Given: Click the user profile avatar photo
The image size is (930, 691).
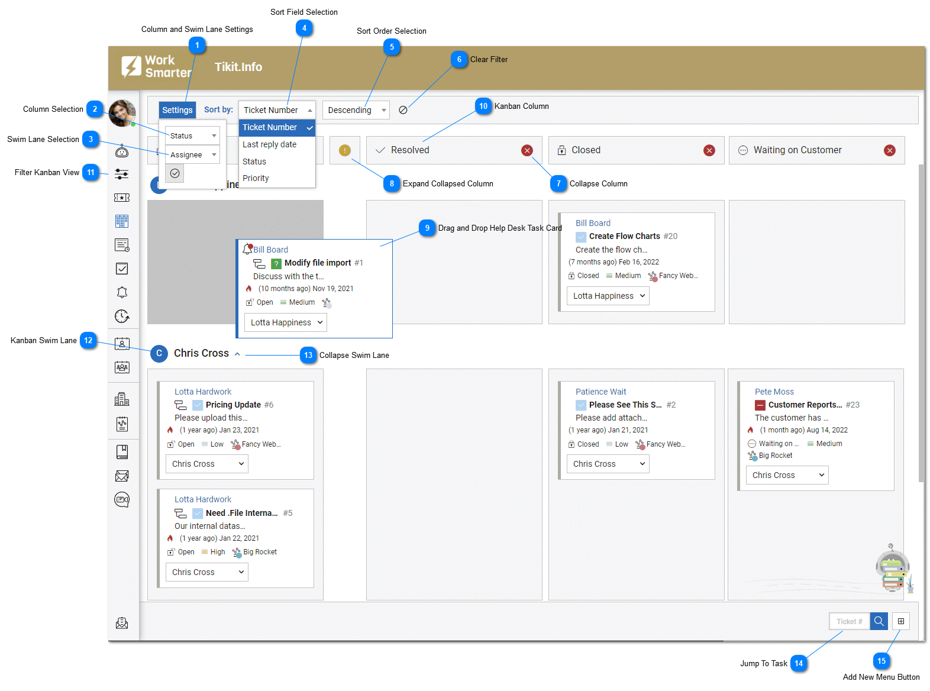Looking at the screenshot, I should click(x=122, y=112).
